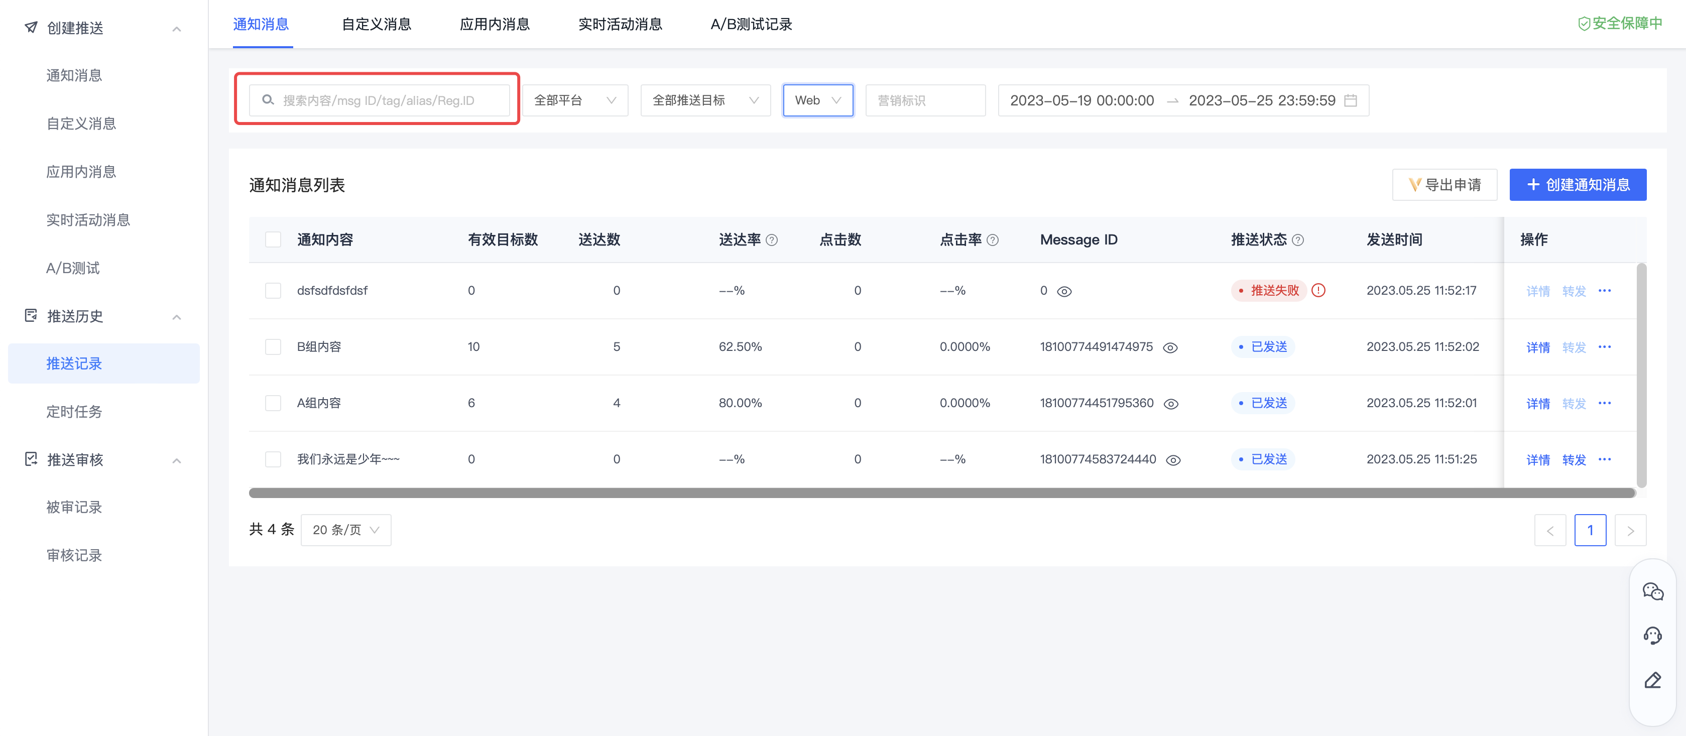Switch to the 通知消息 tab
Viewport: 1686px width, 736px height.
261,24
